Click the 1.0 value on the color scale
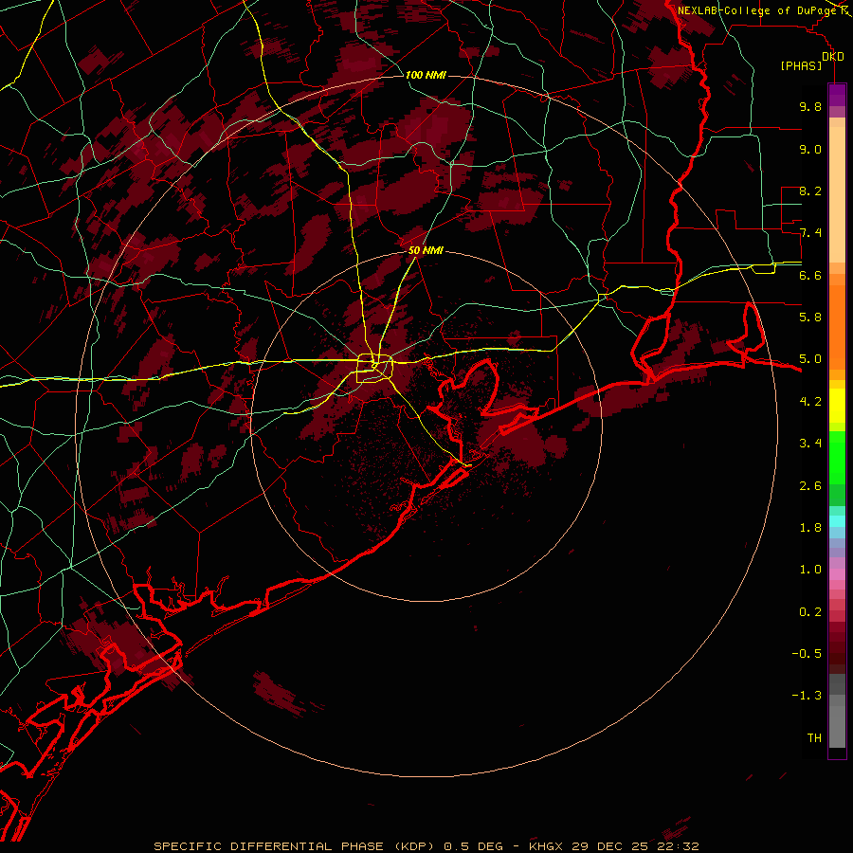This screenshot has width=853, height=853. (x=810, y=570)
